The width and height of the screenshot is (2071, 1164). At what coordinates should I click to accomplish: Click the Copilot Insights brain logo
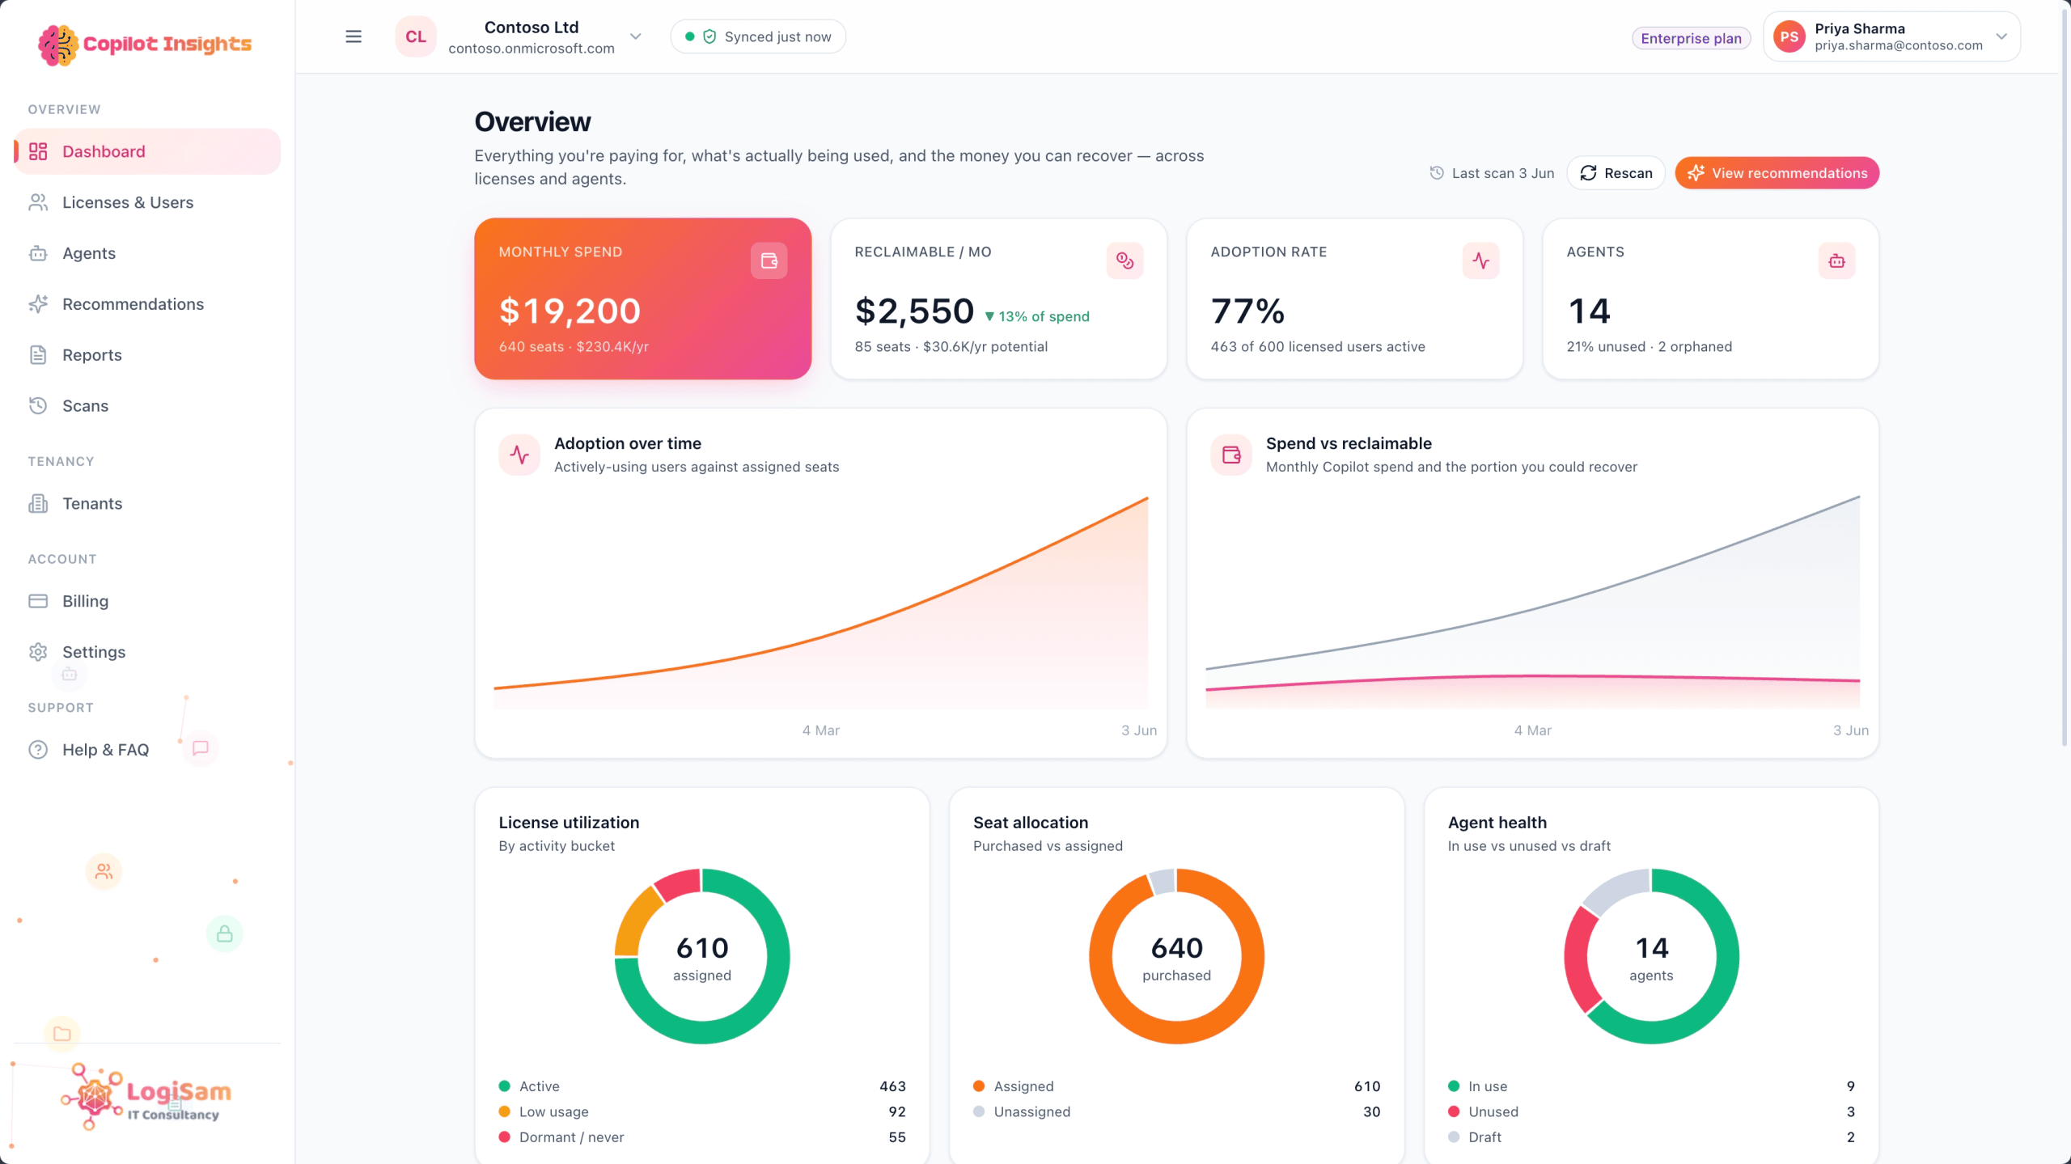(58, 44)
